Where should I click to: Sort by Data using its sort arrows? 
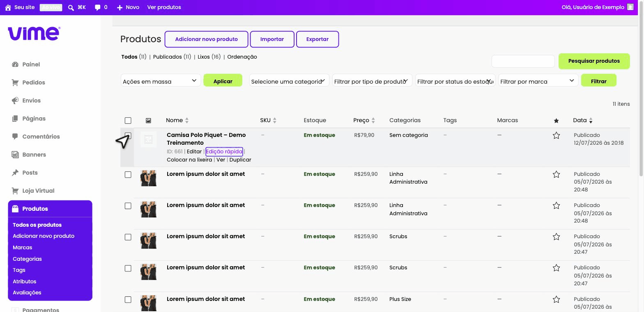(591, 121)
